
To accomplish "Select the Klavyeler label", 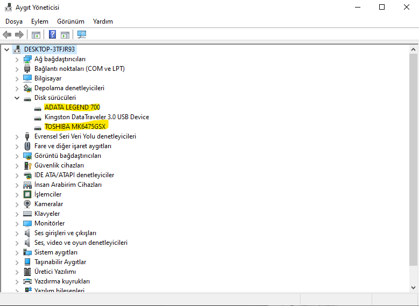I will coord(47,214).
